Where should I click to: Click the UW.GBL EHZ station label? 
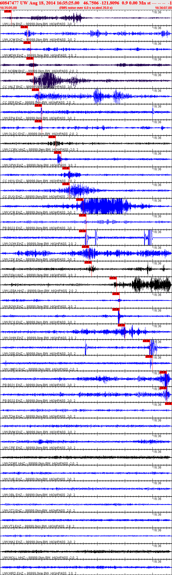12,495
